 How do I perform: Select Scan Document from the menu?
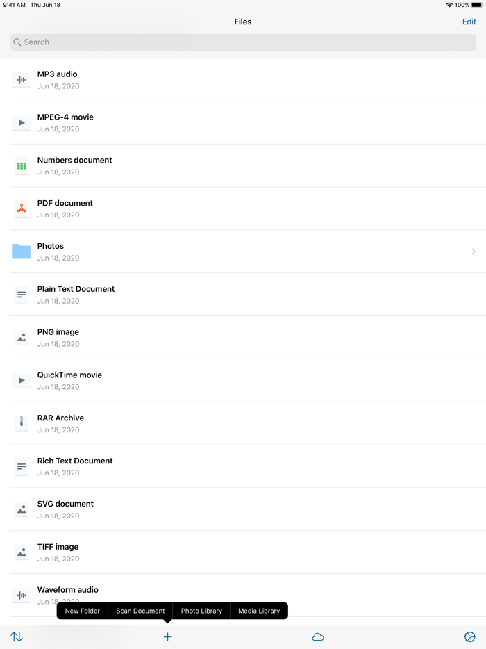(140, 611)
